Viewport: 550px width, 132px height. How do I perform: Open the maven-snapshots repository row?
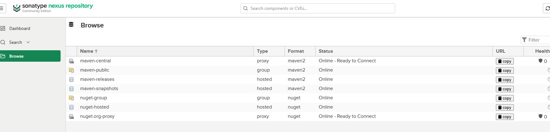[308, 89]
